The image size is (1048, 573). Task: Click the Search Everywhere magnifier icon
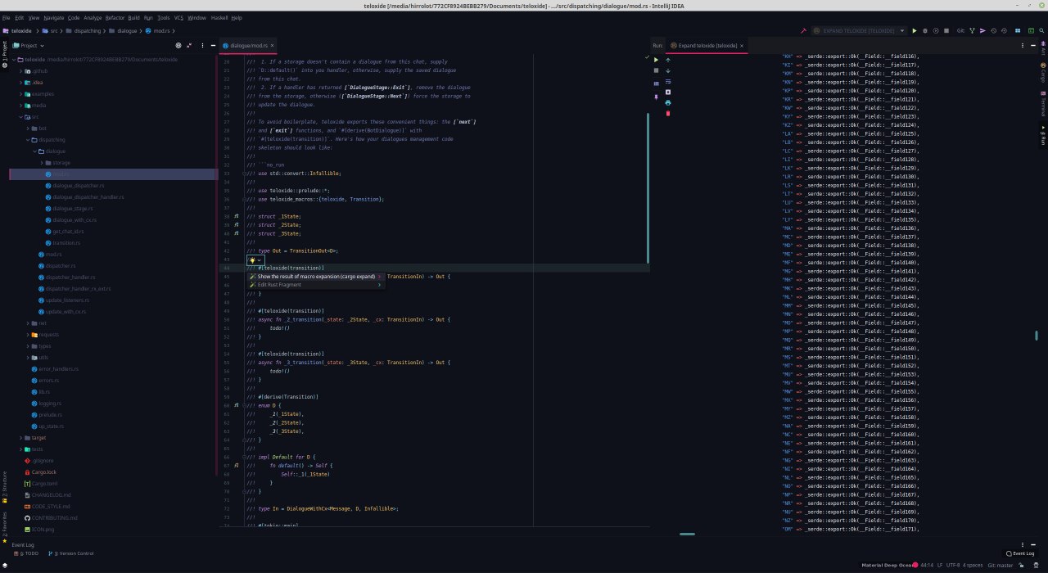[1041, 30]
